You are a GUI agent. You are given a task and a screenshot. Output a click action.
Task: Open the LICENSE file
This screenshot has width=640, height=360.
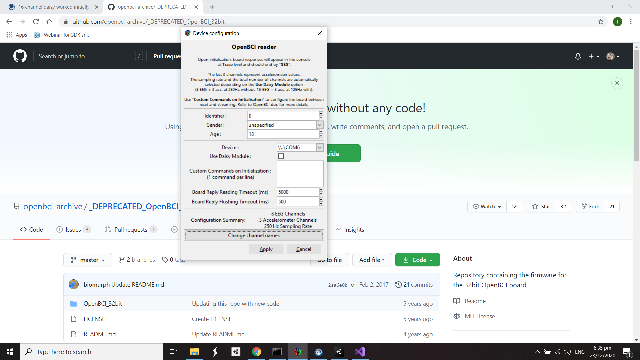pyautogui.click(x=94, y=319)
